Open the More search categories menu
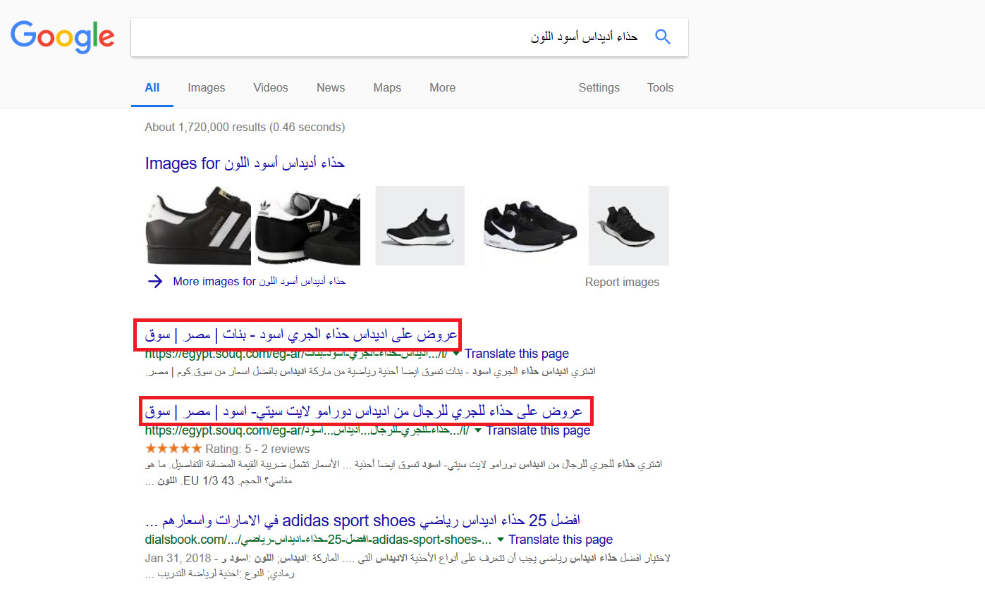Image resolution: width=985 pixels, height=591 pixels. pos(442,88)
